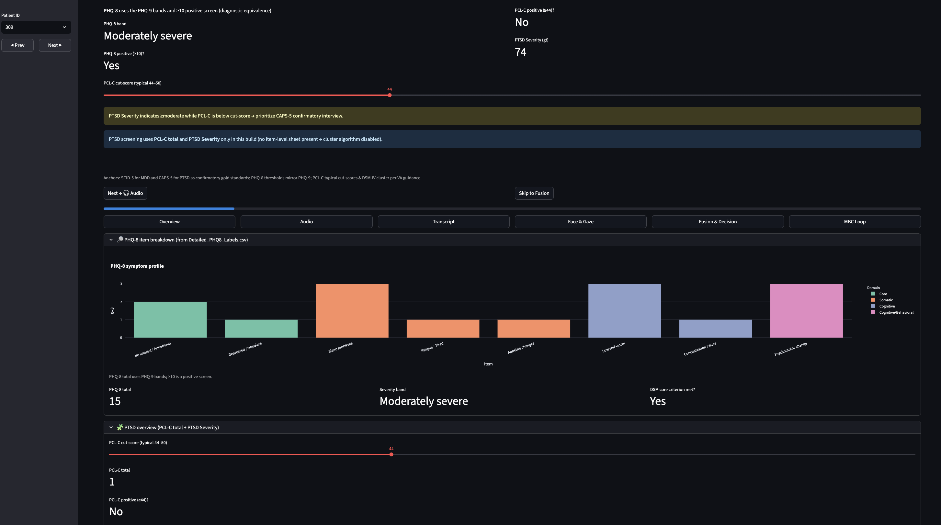Image resolution: width=941 pixels, height=525 pixels.
Task: Go to the Face & Gaze tab
Action: [581, 222]
